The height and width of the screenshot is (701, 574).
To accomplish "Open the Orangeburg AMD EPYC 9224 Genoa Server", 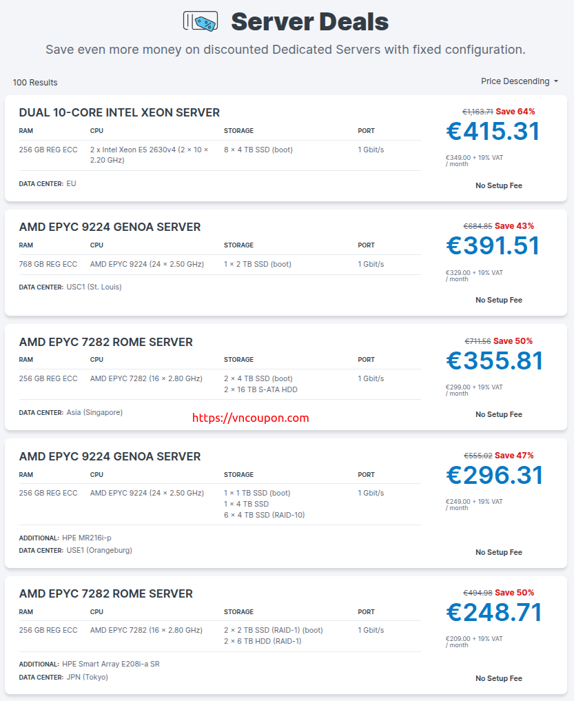I will (110, 456).
